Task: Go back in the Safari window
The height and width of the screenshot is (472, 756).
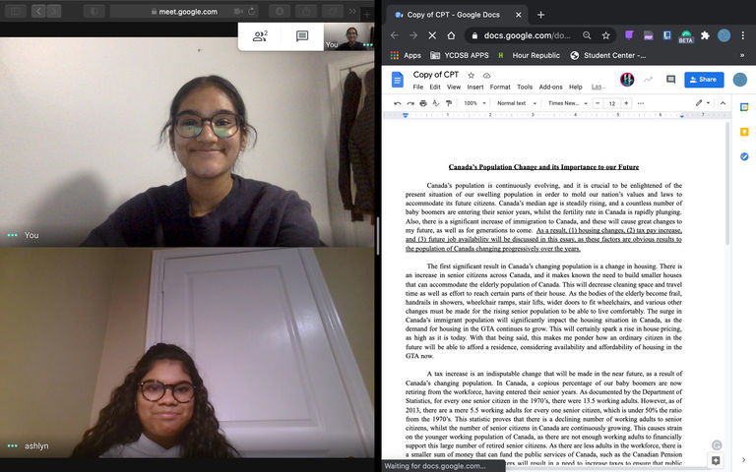Action: pos(38,11)
